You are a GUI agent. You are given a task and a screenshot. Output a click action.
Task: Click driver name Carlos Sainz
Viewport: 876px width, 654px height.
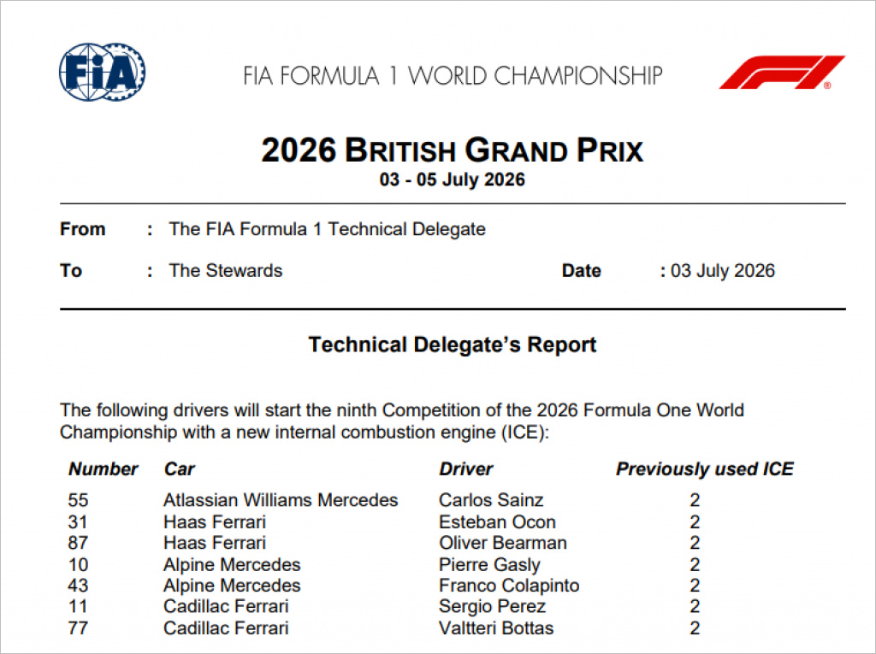[x=491, y=500]
